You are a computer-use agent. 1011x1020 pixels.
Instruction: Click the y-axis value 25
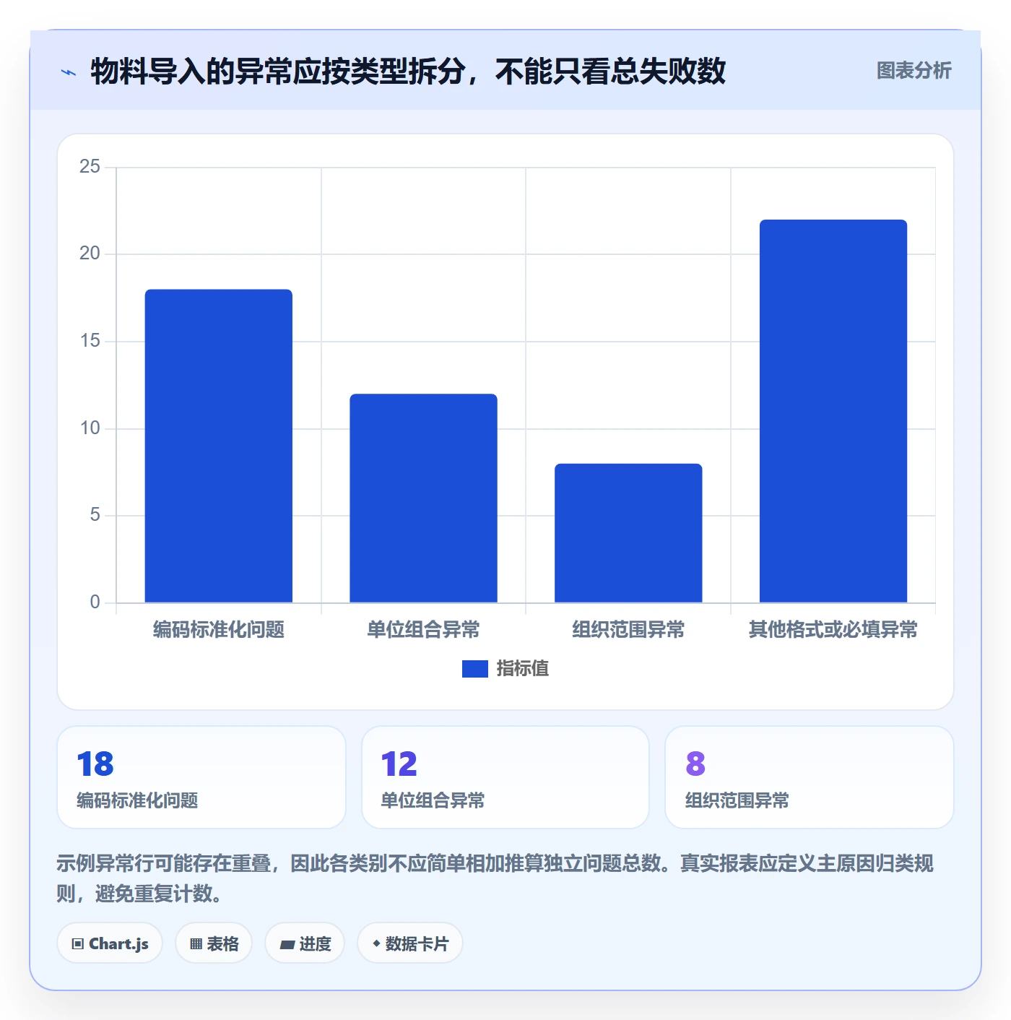point(90,167)
